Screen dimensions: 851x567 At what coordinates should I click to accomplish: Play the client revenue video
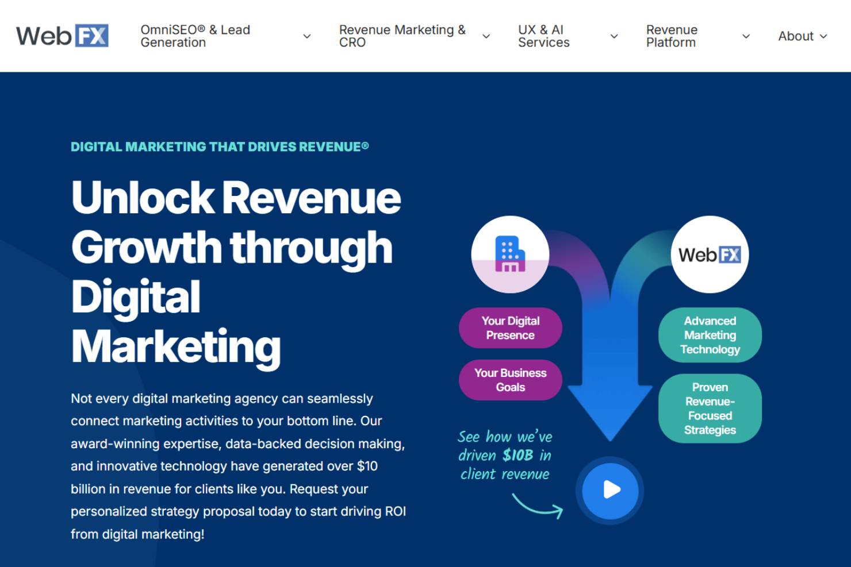(x=610, y=490)
